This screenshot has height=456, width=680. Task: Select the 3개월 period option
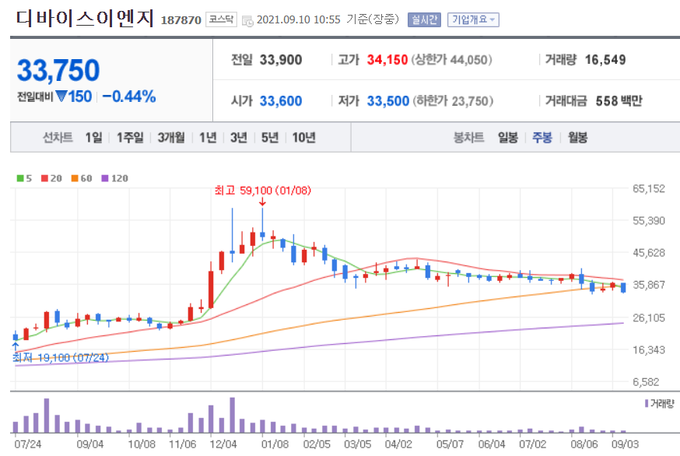170,138
